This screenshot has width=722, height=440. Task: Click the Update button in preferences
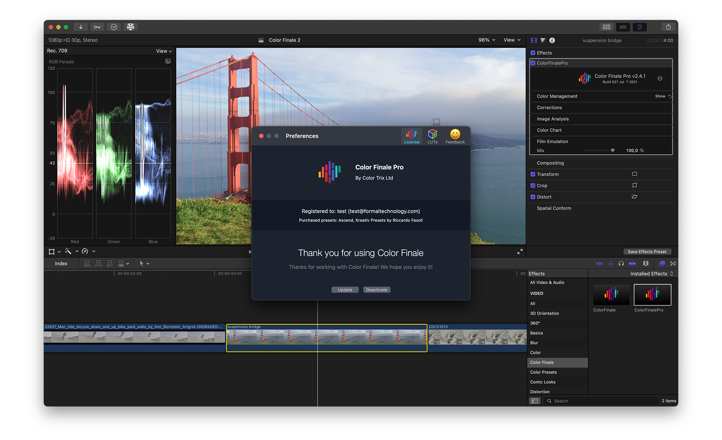point(344,290)
